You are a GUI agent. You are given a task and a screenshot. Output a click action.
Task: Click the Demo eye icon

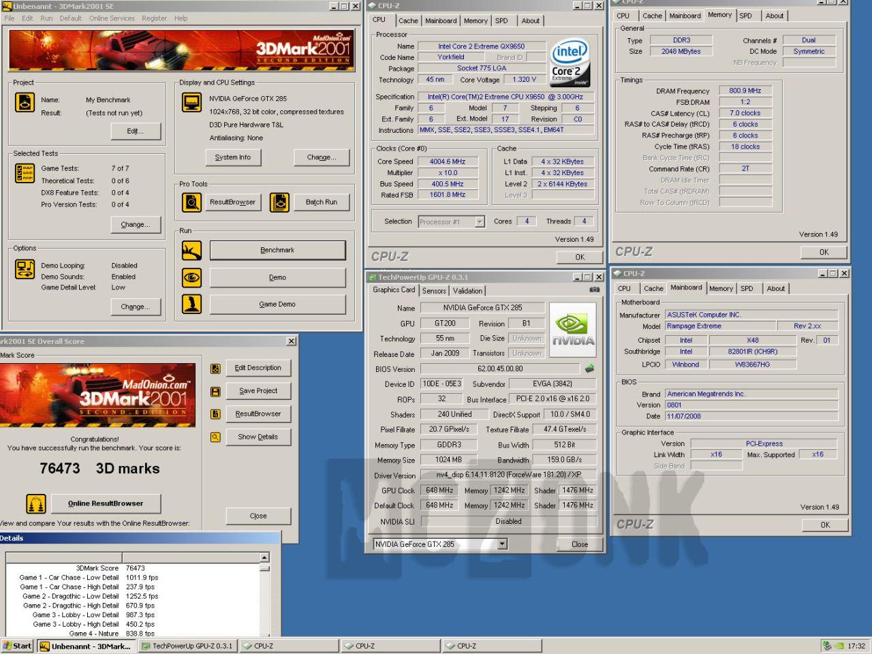(x=191, y=277)
